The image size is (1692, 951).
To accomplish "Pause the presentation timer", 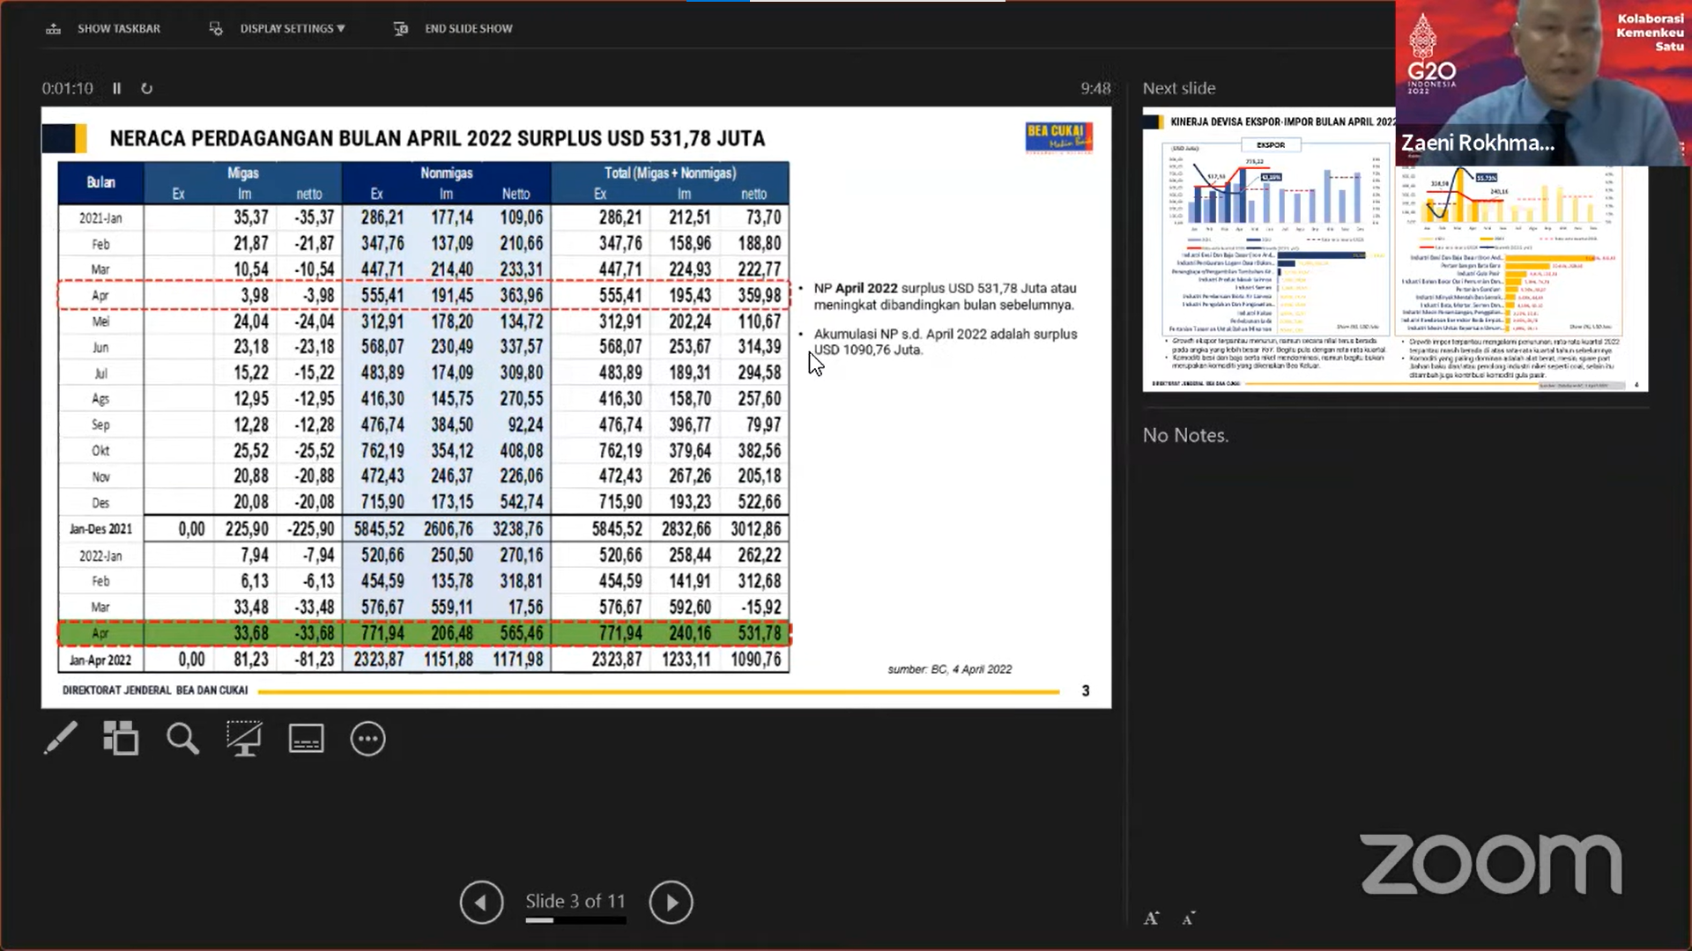I will pos(116,89).
